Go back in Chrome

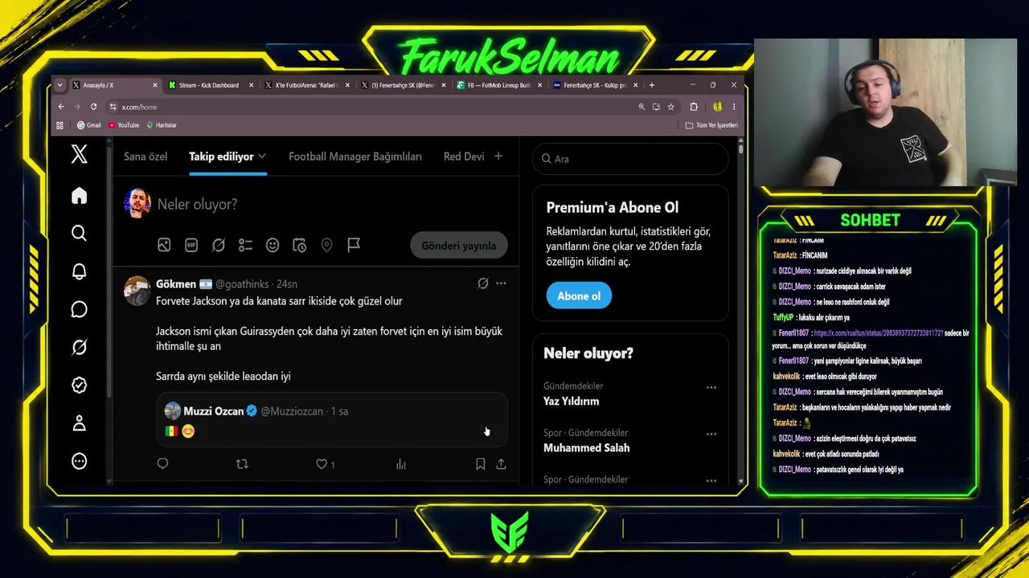coord(61,107)
